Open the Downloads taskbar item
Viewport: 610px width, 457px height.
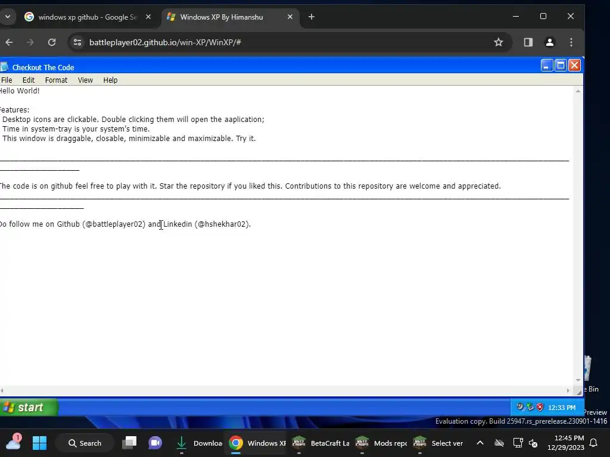[198, 443]
